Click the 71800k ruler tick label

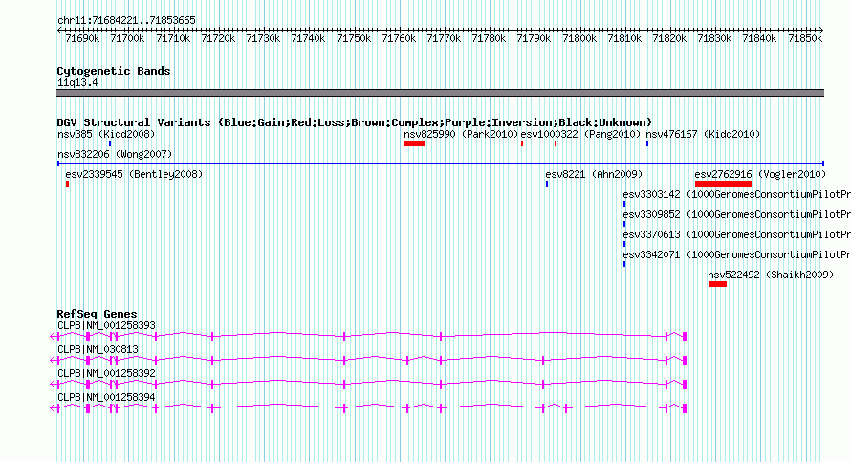(579, 38)
